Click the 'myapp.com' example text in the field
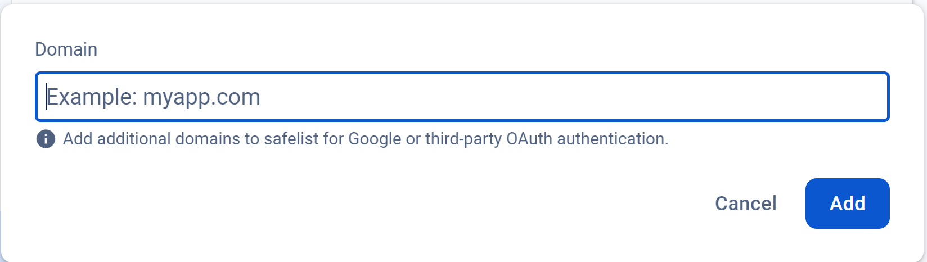Viewport: 927px width, 262px height. coord(202,98)
